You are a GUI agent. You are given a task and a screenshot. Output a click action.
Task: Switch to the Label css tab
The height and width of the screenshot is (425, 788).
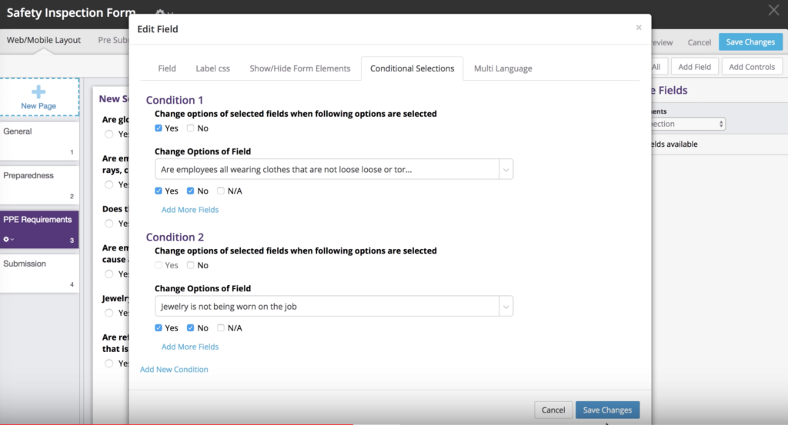pos(212,68)
